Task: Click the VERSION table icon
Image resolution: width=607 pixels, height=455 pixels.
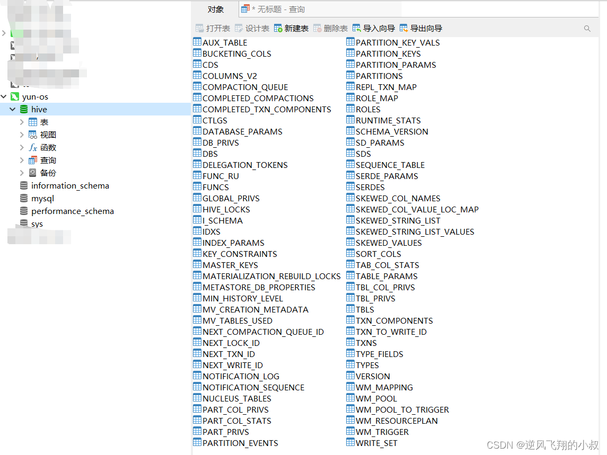Action: (x=350, y=376)
